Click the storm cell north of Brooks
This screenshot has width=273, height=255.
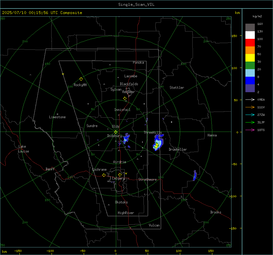pos(195,176)
